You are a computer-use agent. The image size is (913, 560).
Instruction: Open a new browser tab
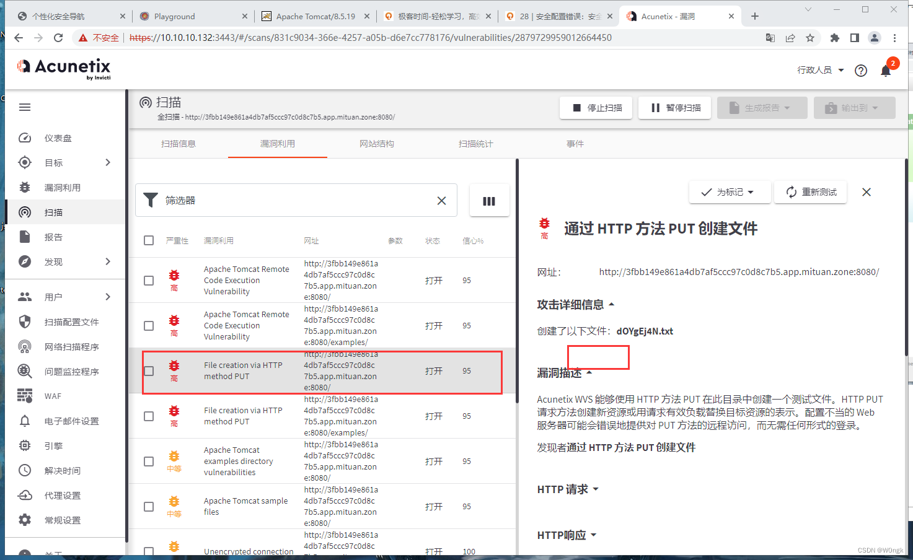754,16
